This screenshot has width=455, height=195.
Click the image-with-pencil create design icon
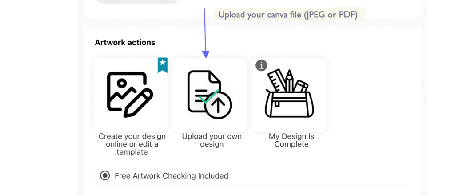[x=130, y=94]
